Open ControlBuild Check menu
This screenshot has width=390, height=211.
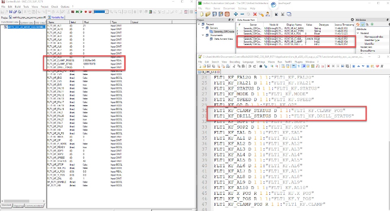pos(54,7)
